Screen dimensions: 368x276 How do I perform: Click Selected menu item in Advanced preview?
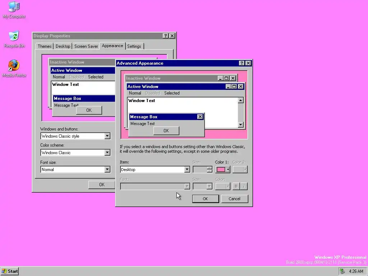pyautogui.click(x=172, y=93)
